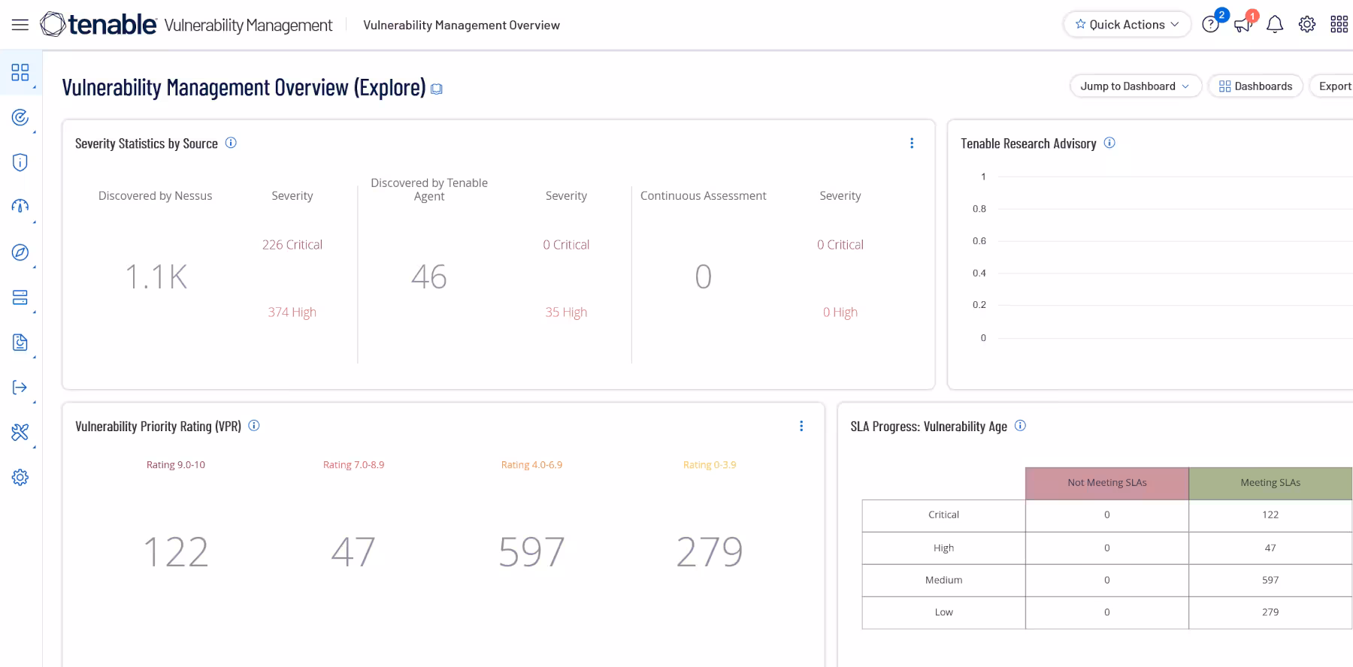Screen dimensions: 1353x667
Task: Click the Medium row label in SLA table
Action: point(943,581)
